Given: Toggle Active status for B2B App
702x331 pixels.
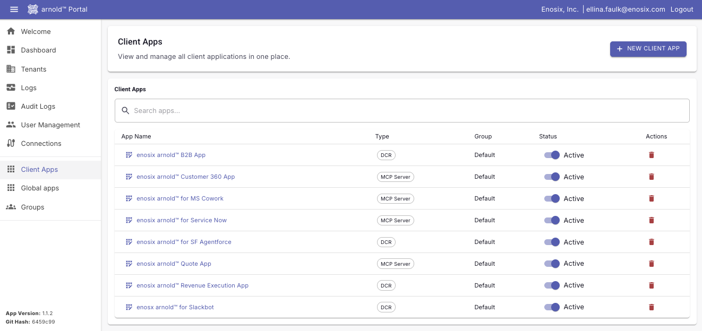Looking at the screenshot, I should (x=552, y=155).
